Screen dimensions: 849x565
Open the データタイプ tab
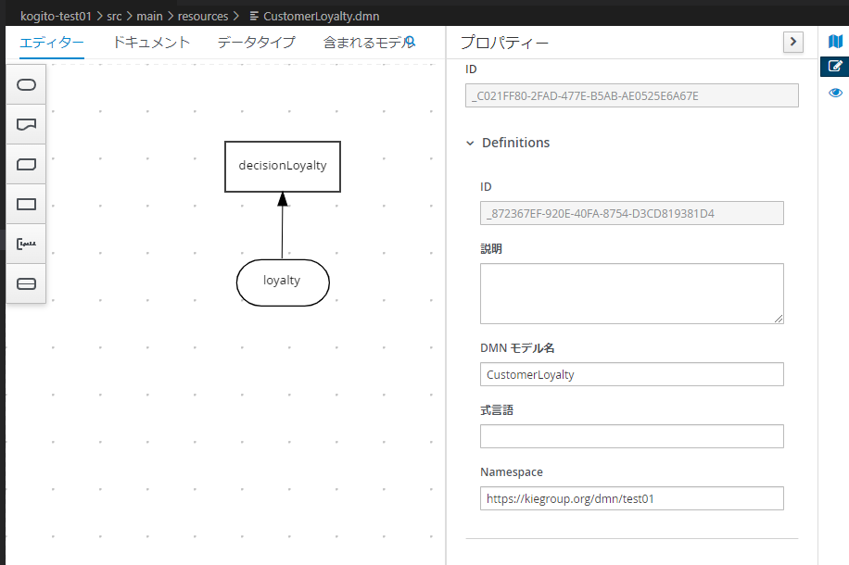pos(257,43)
